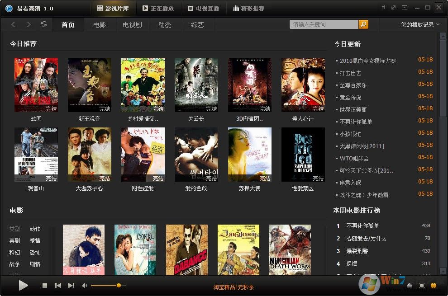The height and width of the screenshot is (296, 448).
Task: Filter movies by 喜剧 genre
Action: pos(14,240)
